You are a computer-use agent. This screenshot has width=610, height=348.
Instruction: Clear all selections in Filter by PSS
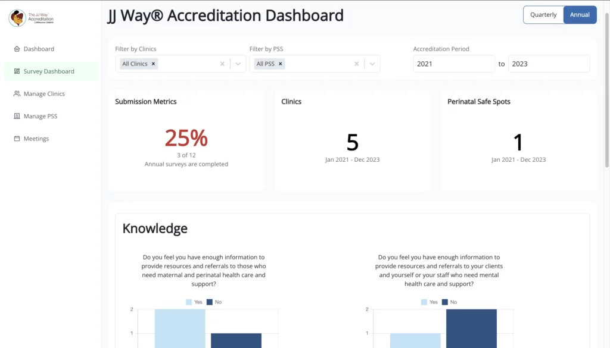[x=356, y=64]
